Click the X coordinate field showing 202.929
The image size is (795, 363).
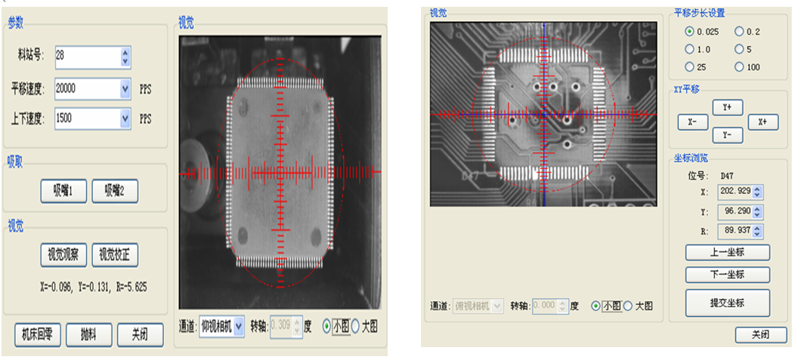(x=730, y=192)
